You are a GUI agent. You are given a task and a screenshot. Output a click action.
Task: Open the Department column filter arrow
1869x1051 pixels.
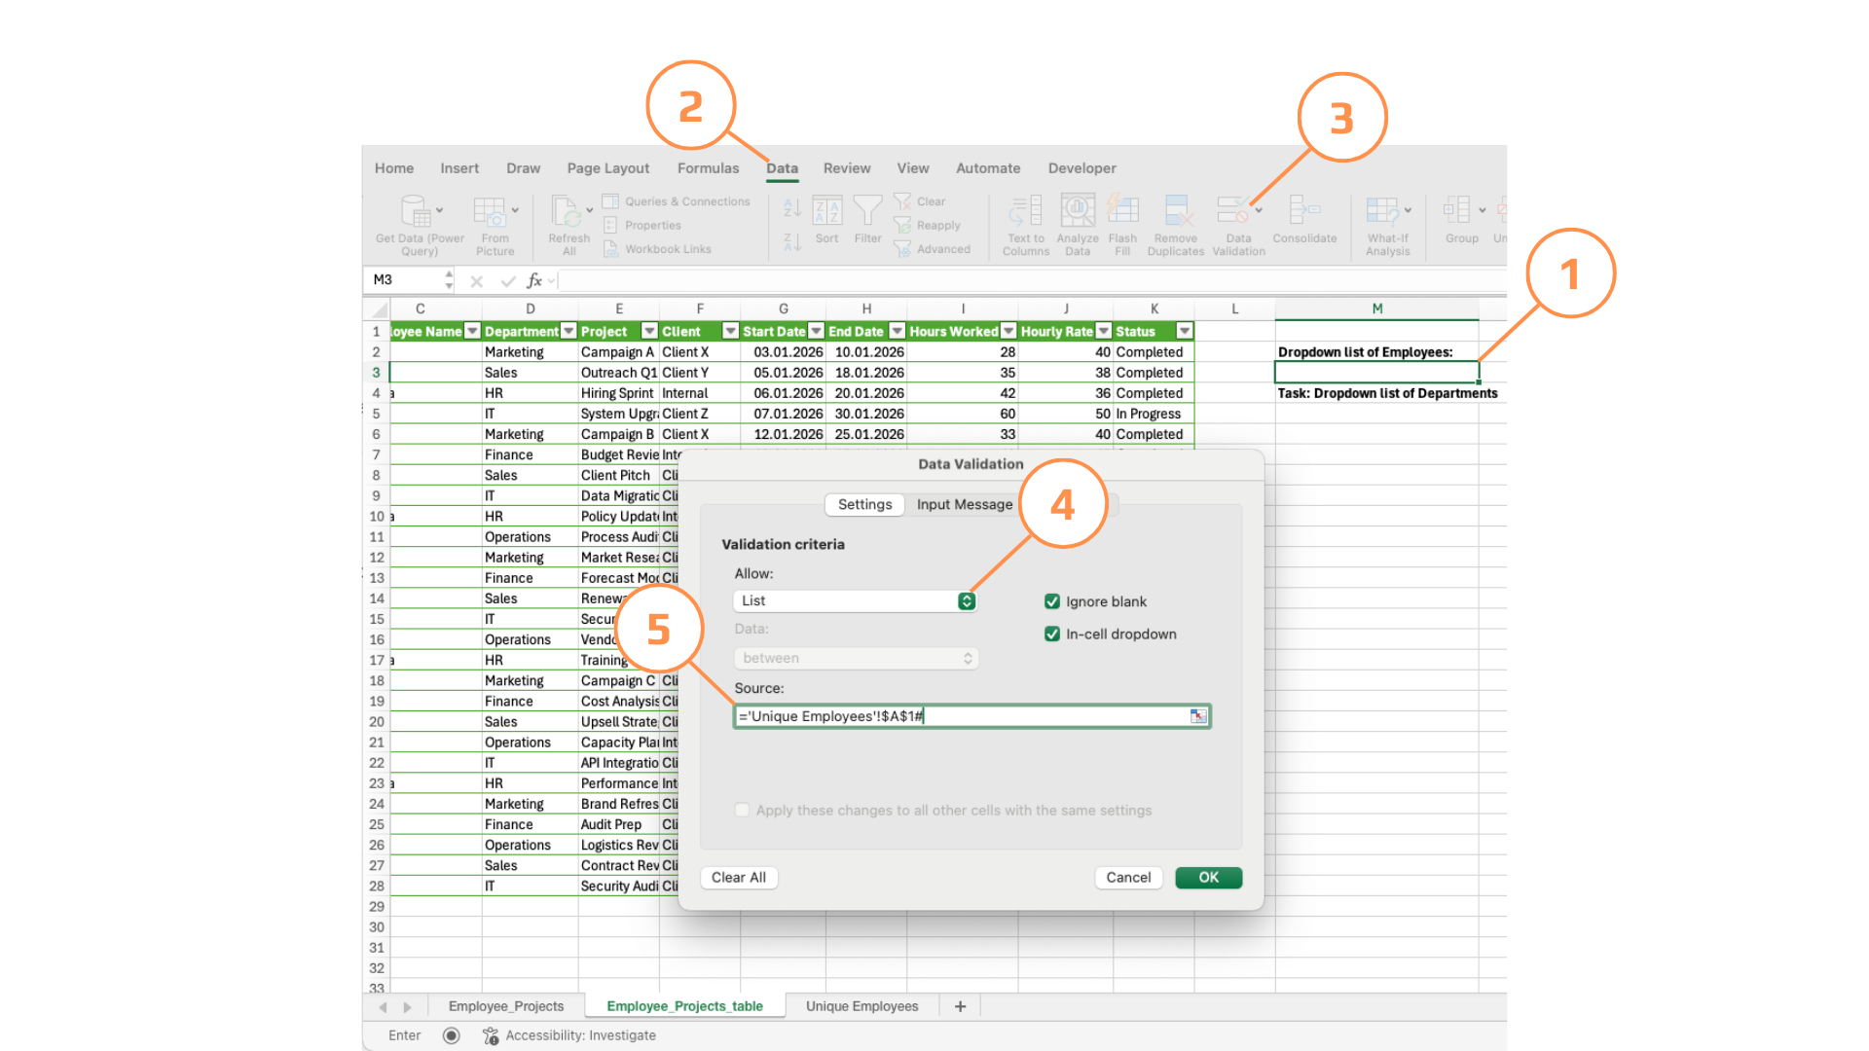click(568, 332)
